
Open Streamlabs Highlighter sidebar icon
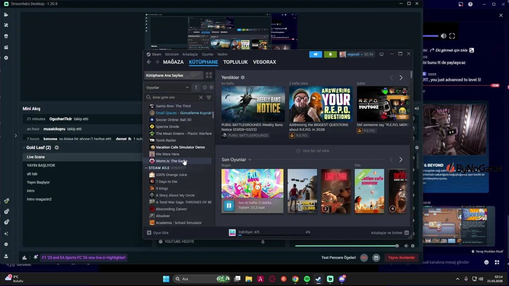6,47
